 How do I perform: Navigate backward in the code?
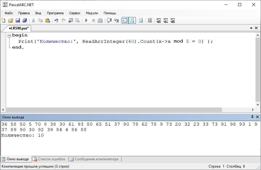(70, 20)
